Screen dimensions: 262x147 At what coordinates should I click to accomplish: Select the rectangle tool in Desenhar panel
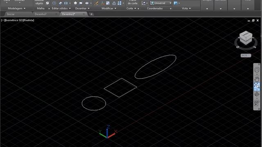81,3
